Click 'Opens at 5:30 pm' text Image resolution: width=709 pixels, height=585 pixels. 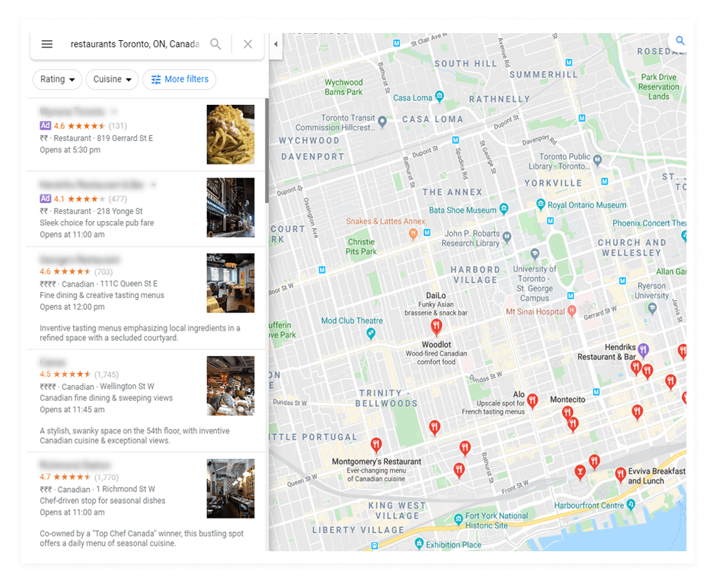(70, 150)
